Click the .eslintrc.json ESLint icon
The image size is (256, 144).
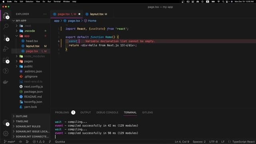point(21,71)
